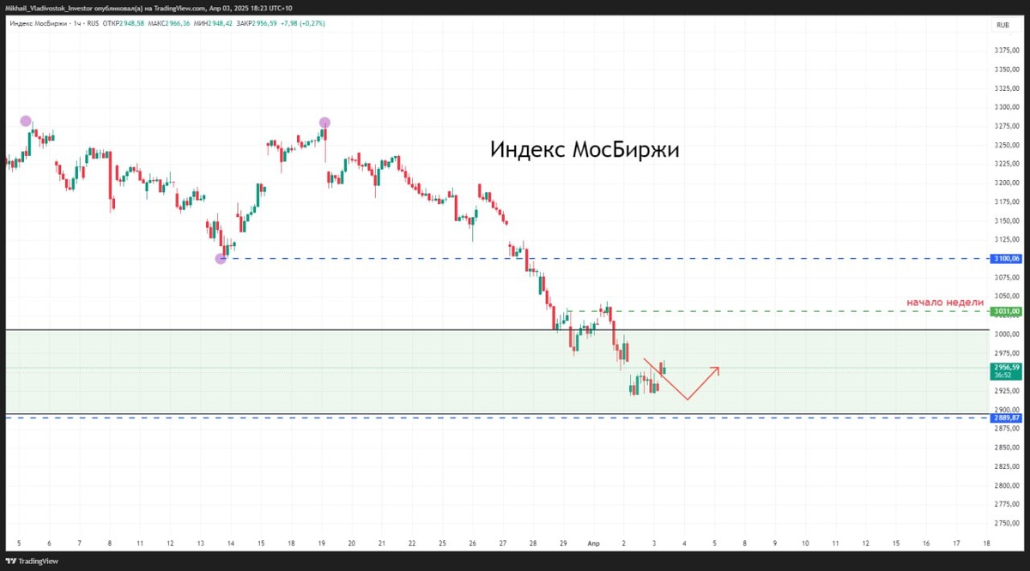Click the green 3031,00 price label
The width and height of the screenshot is (1030, 571).
1006,311
